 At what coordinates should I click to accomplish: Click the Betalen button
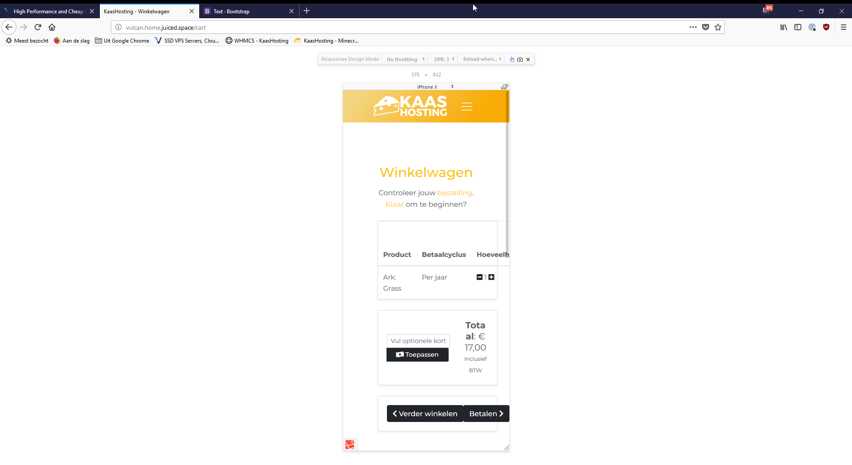point(486,414)
